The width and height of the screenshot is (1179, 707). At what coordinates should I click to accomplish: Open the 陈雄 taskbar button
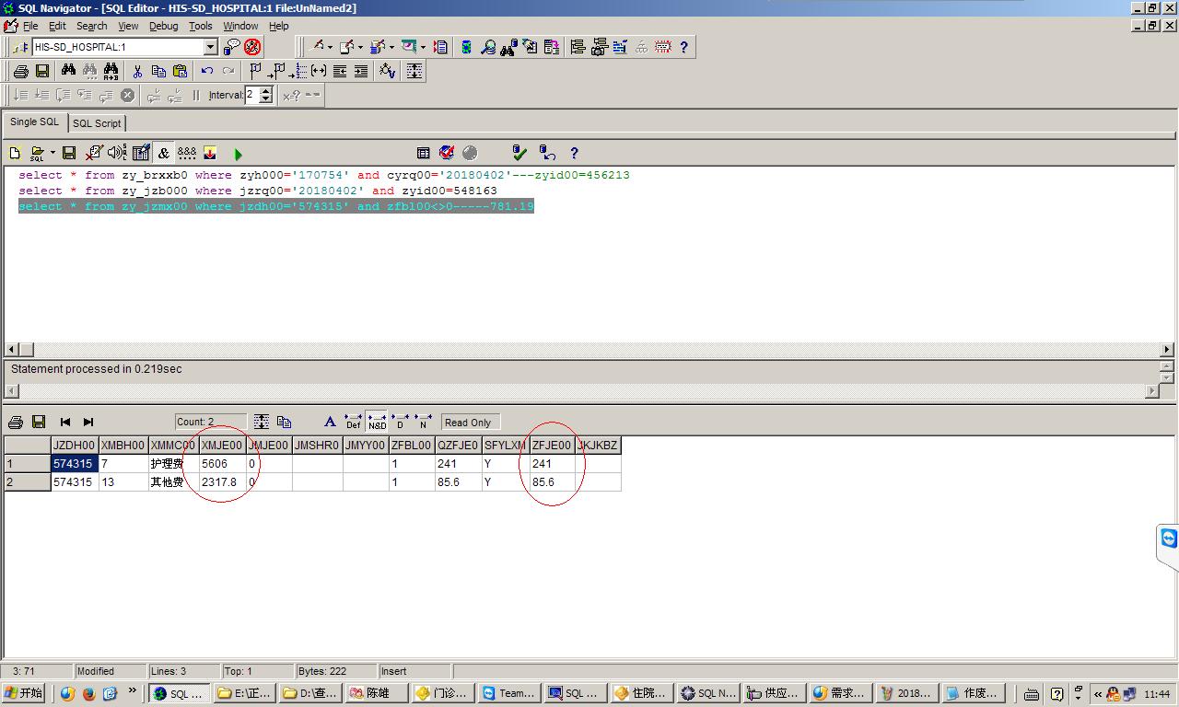point(378,693)
